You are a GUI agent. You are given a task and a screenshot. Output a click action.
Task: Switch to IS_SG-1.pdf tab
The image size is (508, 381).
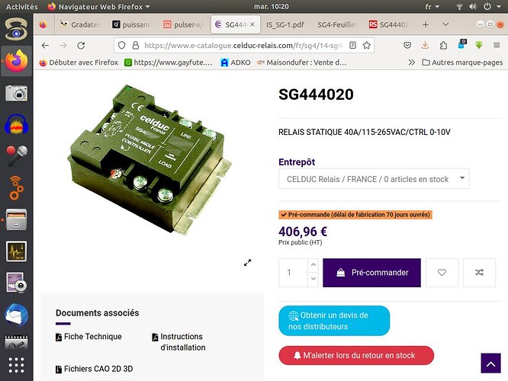[285, 24]
